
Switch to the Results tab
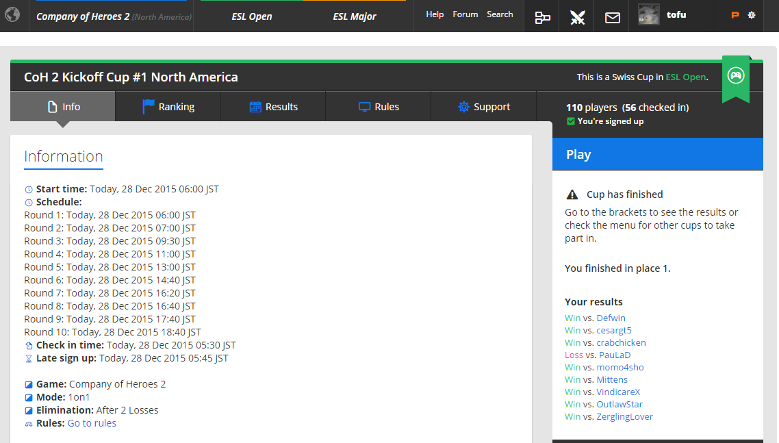[273, 106]
